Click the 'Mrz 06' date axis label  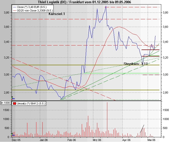click(97, 140)
